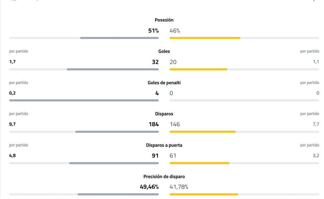Click the 1,7 goals per match value
Image resolution: width=324 pixels, height=199 pixels.
tap(12, 62)
